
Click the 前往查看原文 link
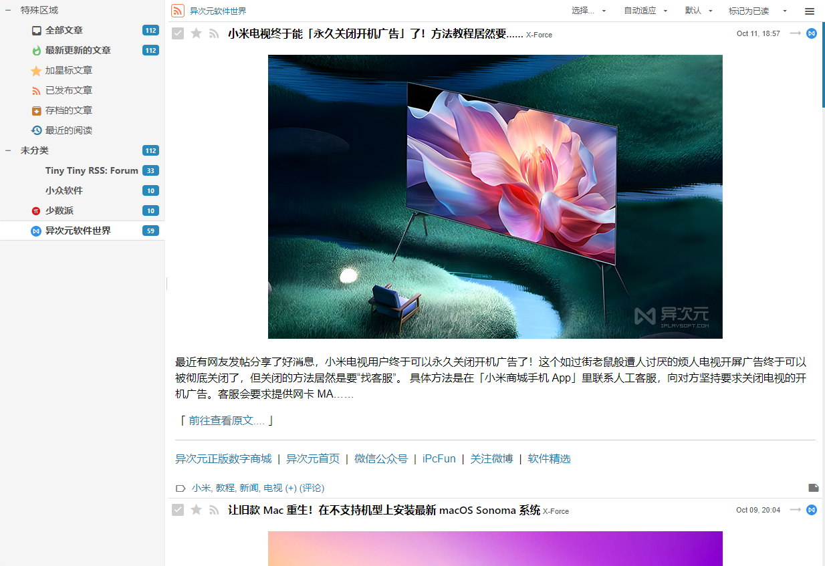point(227,420)
